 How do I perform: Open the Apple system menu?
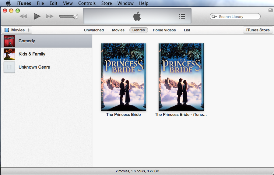pyautogui.click(x=8, y=3)
